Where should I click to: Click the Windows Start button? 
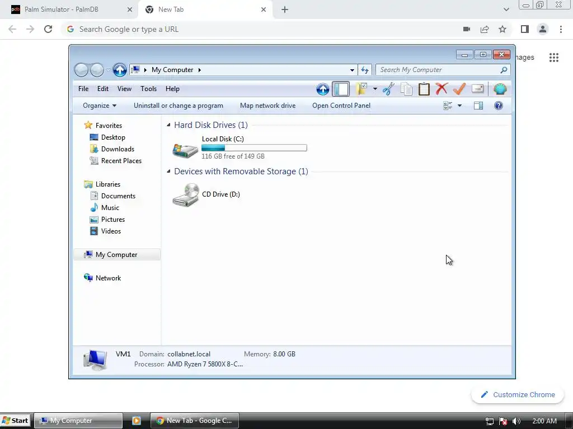click(x=15, y=421)
